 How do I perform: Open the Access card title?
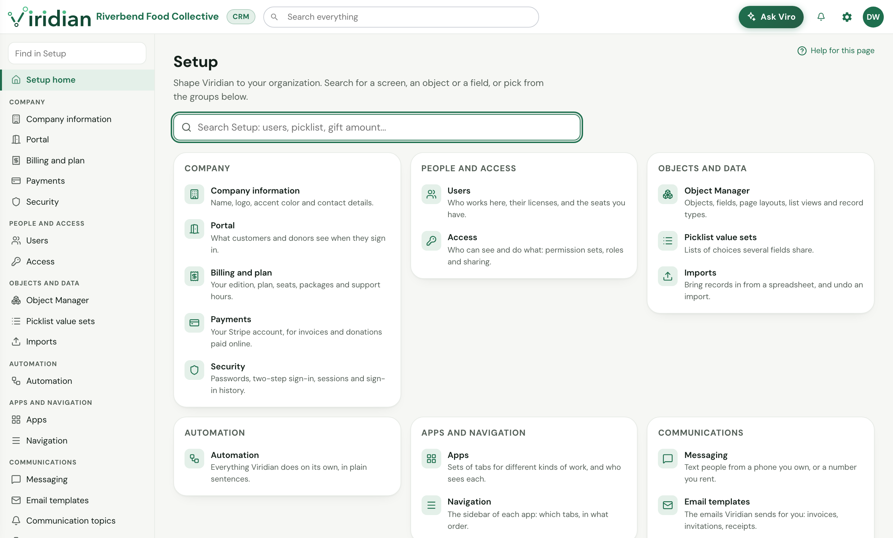click(x=462, y=237)
